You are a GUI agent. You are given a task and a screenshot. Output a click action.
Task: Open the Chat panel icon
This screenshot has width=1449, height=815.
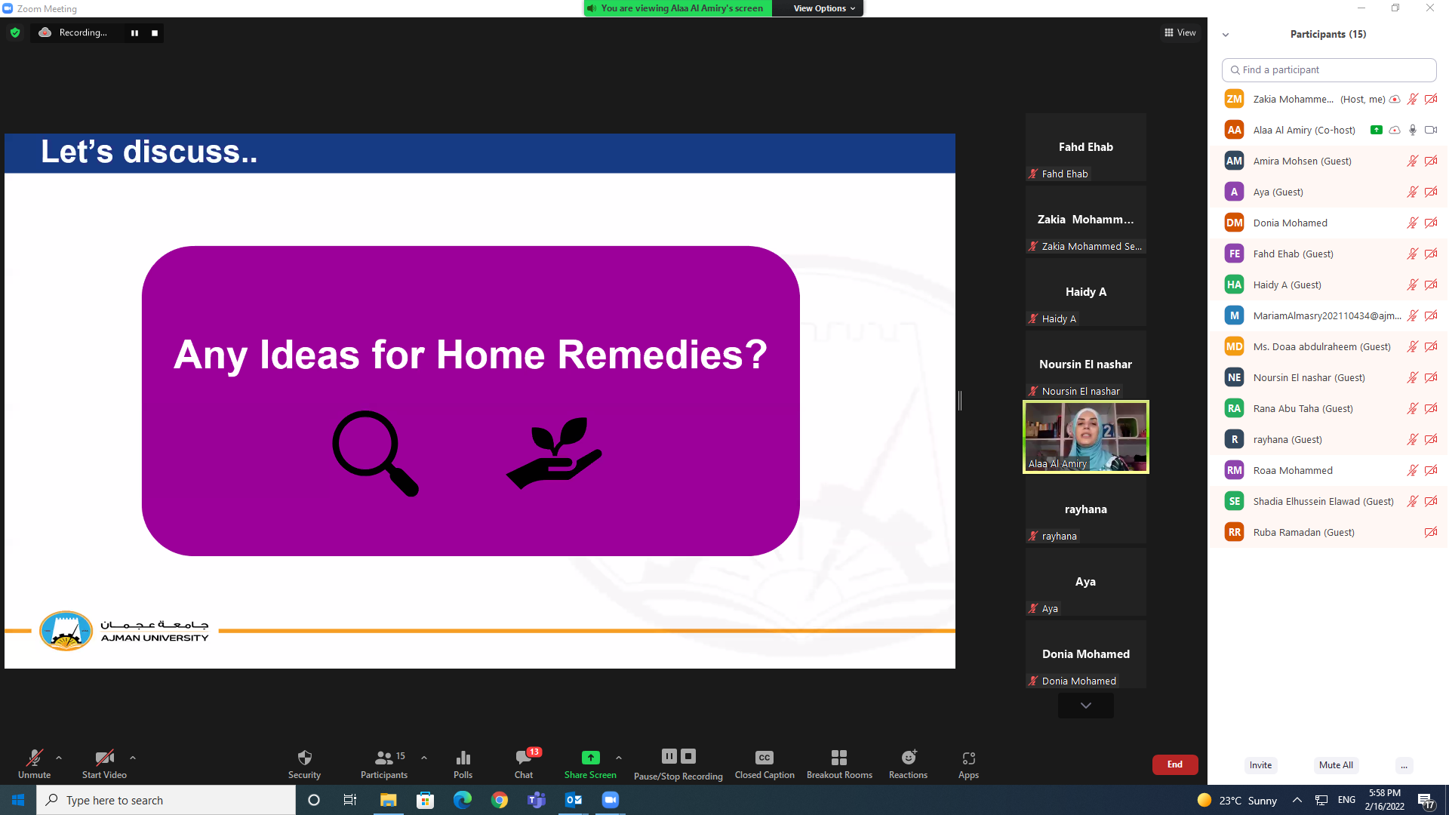(x=523, y=758)
